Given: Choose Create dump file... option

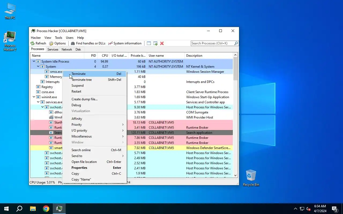Looking at the screenshot, I should pos(94,99).
